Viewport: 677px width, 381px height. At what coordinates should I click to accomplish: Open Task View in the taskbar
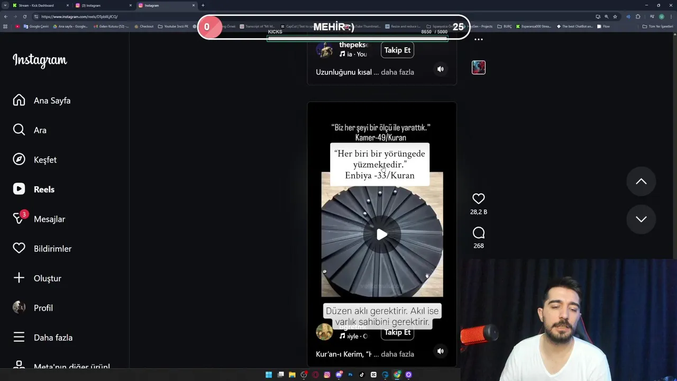point(280,375)
